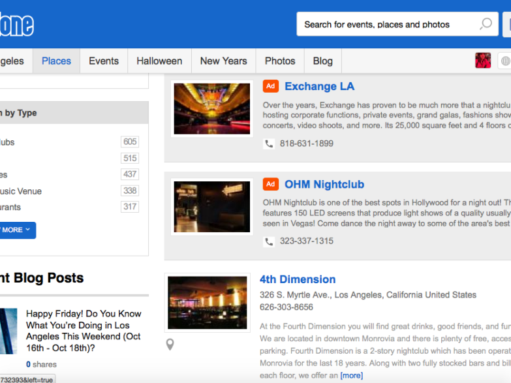This screenshot has height=383, width=511.
Task: Click the Exchange LA venue thumbnail
Action: pyautogui.click(x=212, y=109)
